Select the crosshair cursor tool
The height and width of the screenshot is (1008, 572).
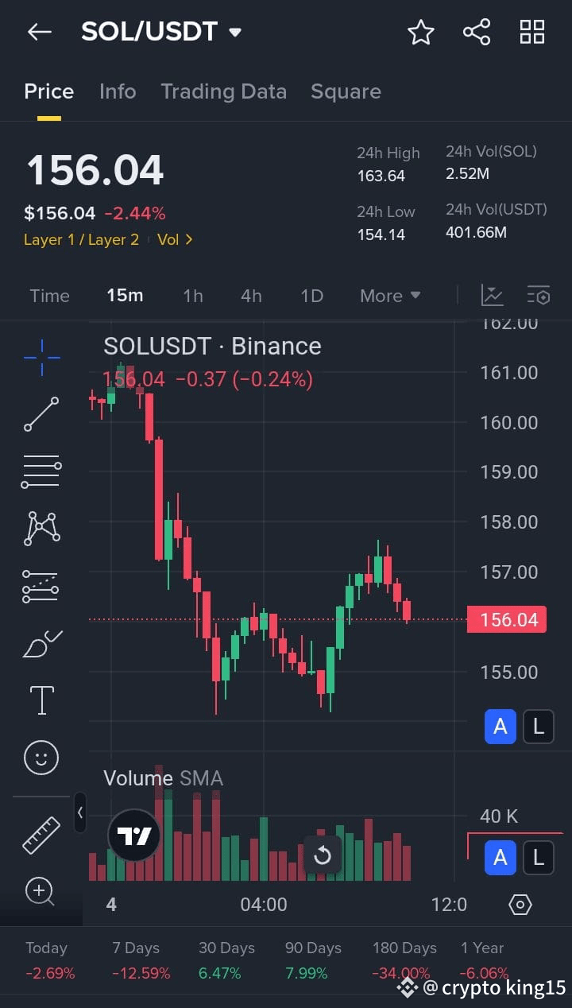40,358
